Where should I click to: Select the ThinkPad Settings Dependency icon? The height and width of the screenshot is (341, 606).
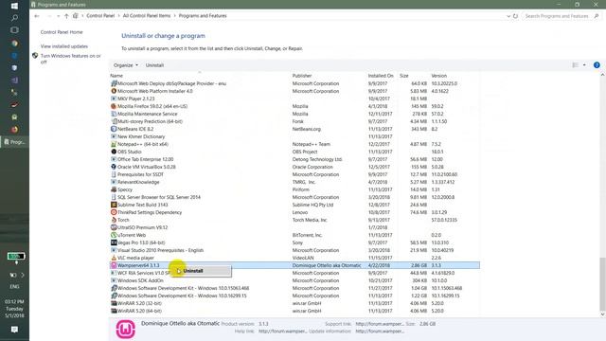pyautogui.click(x=114, y=212)
